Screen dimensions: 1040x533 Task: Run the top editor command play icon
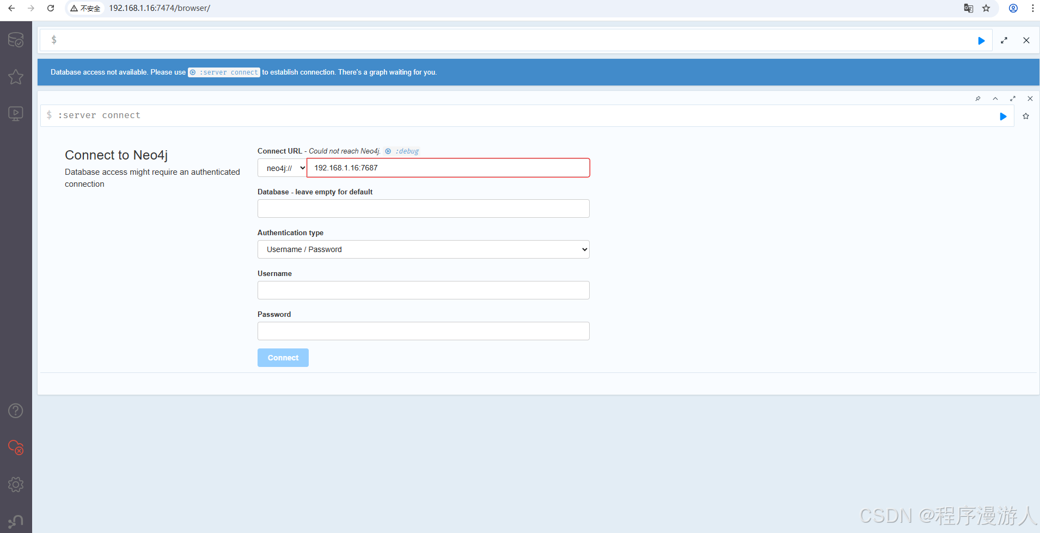(981, 41)
